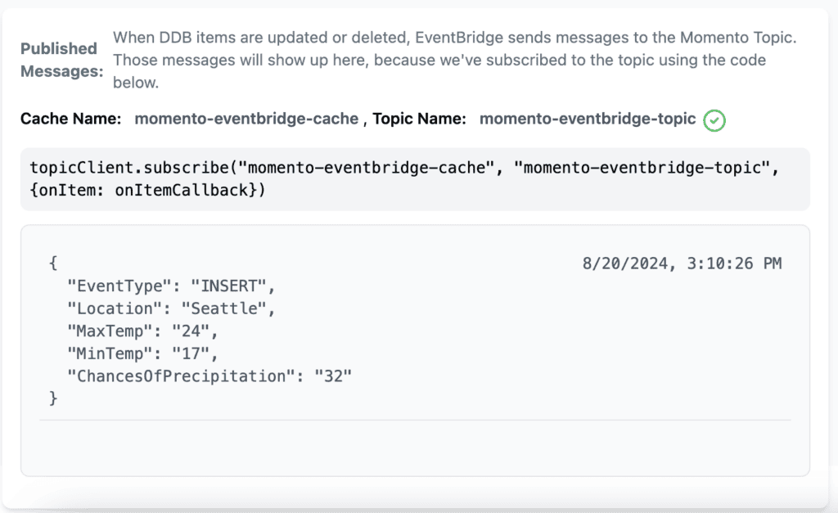Click the opening brace of the JSON message
This screenshot has width=838, height=513.
(x=53, y=263)
